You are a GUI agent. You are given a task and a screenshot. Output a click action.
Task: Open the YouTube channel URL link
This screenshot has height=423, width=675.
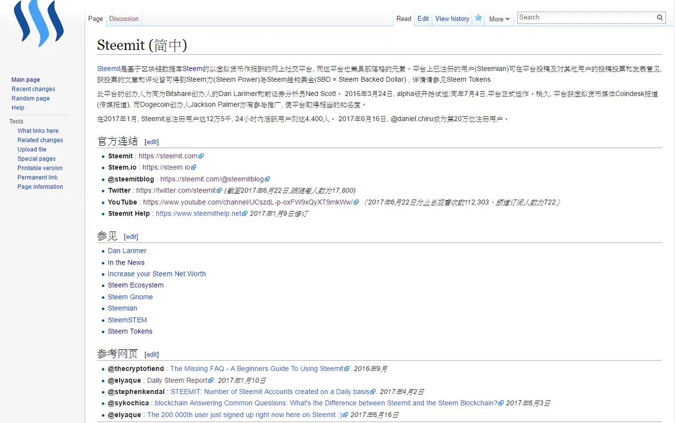pyautogui.click(x=250, y=202)
